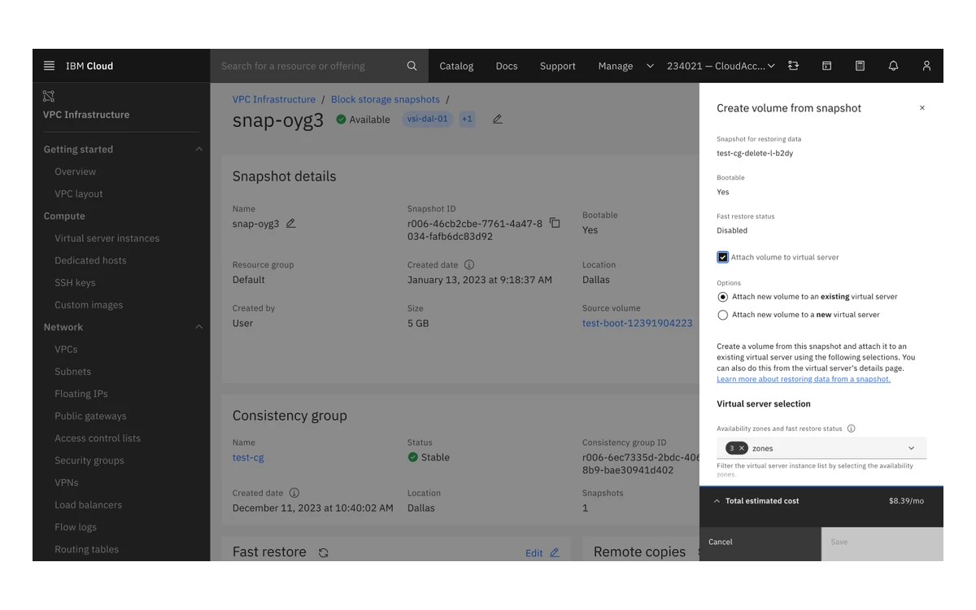Viewport: 976px width, 610px height.
Task: Click the VPC Infrastructure topology icon
Action: pyautogui.click(x=49, y=97)
